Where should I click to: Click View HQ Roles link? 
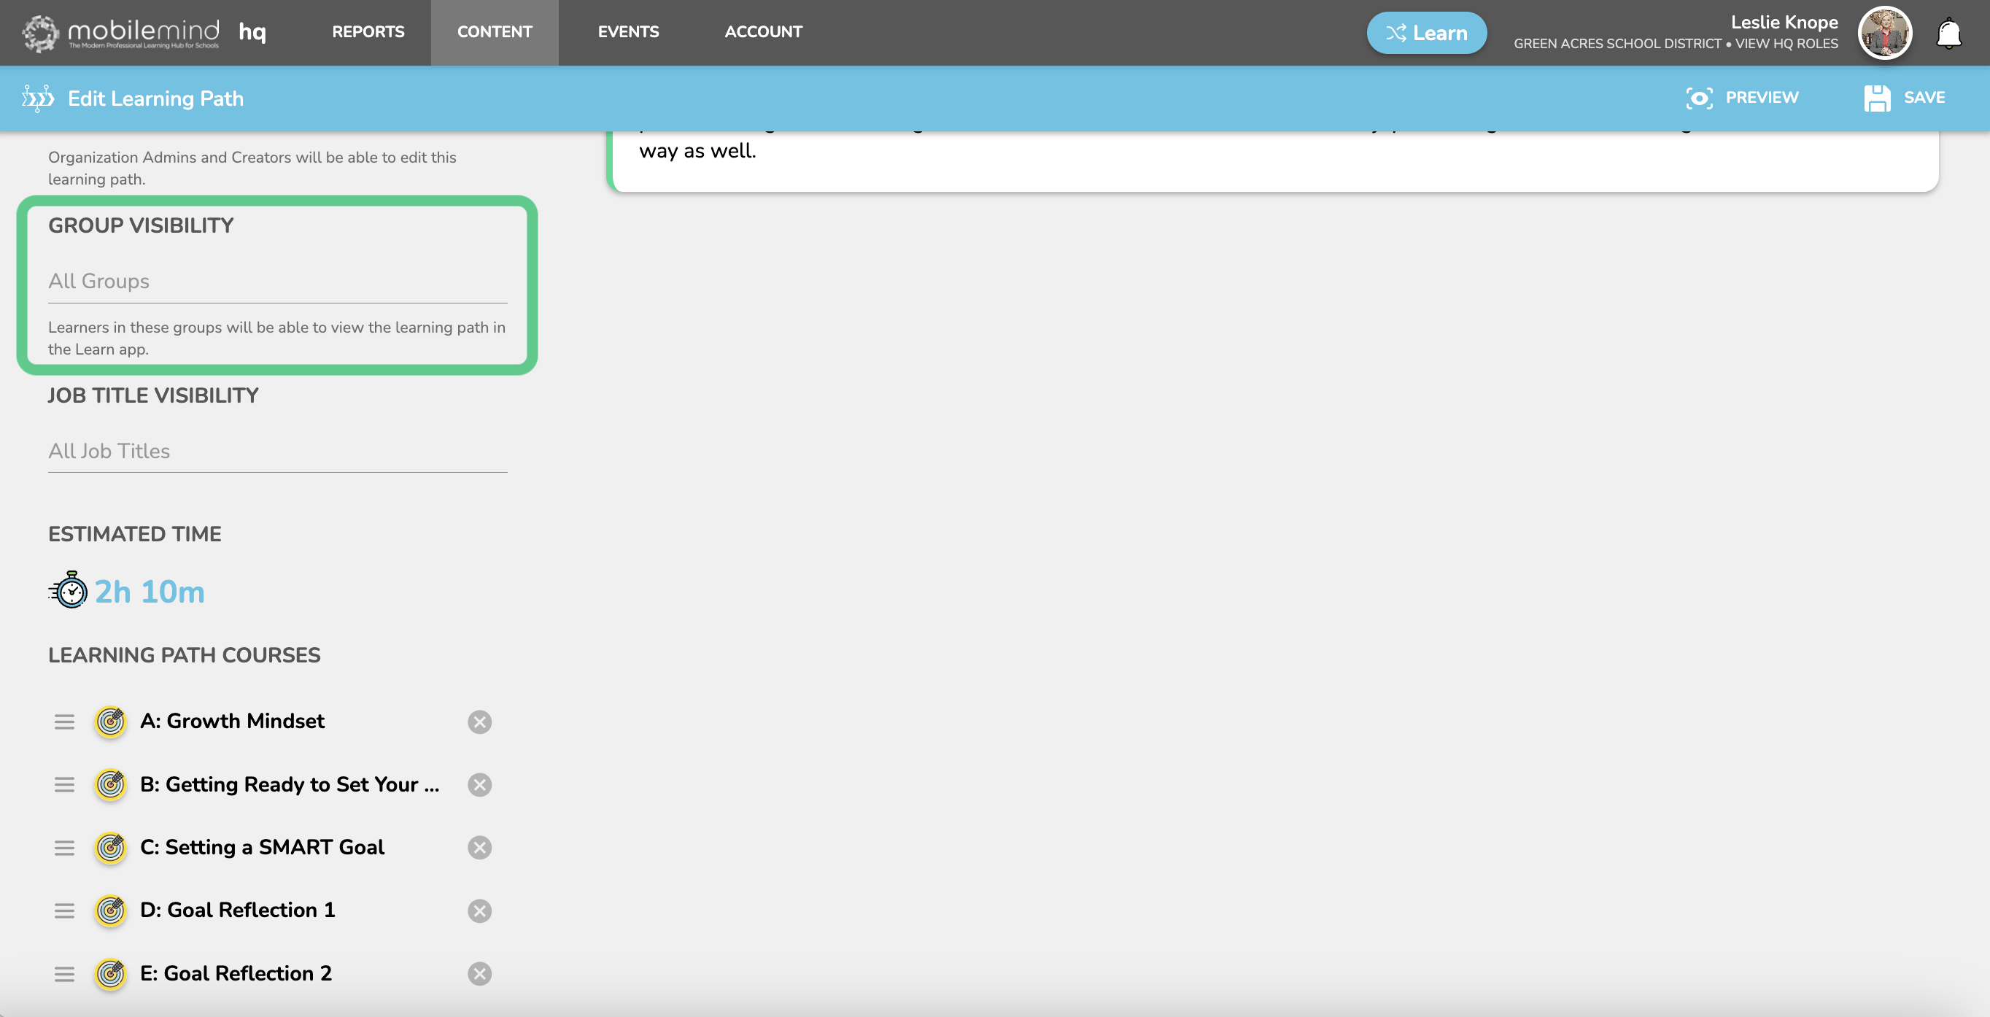pyautogui.click(x=1786, y=44)
